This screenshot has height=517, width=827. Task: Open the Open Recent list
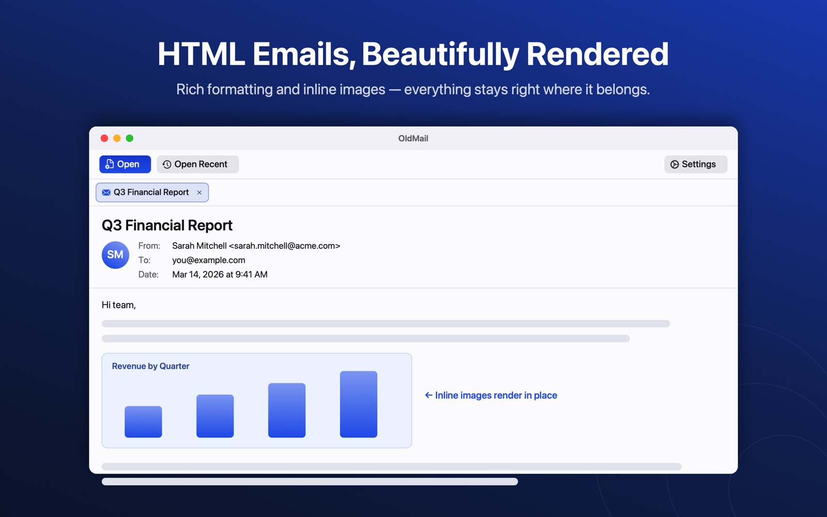197,164
